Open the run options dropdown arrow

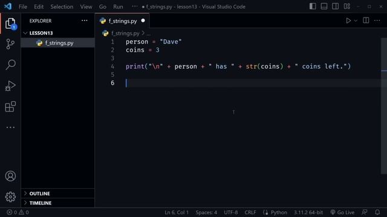pyautogui.click(x=356, y=20)
